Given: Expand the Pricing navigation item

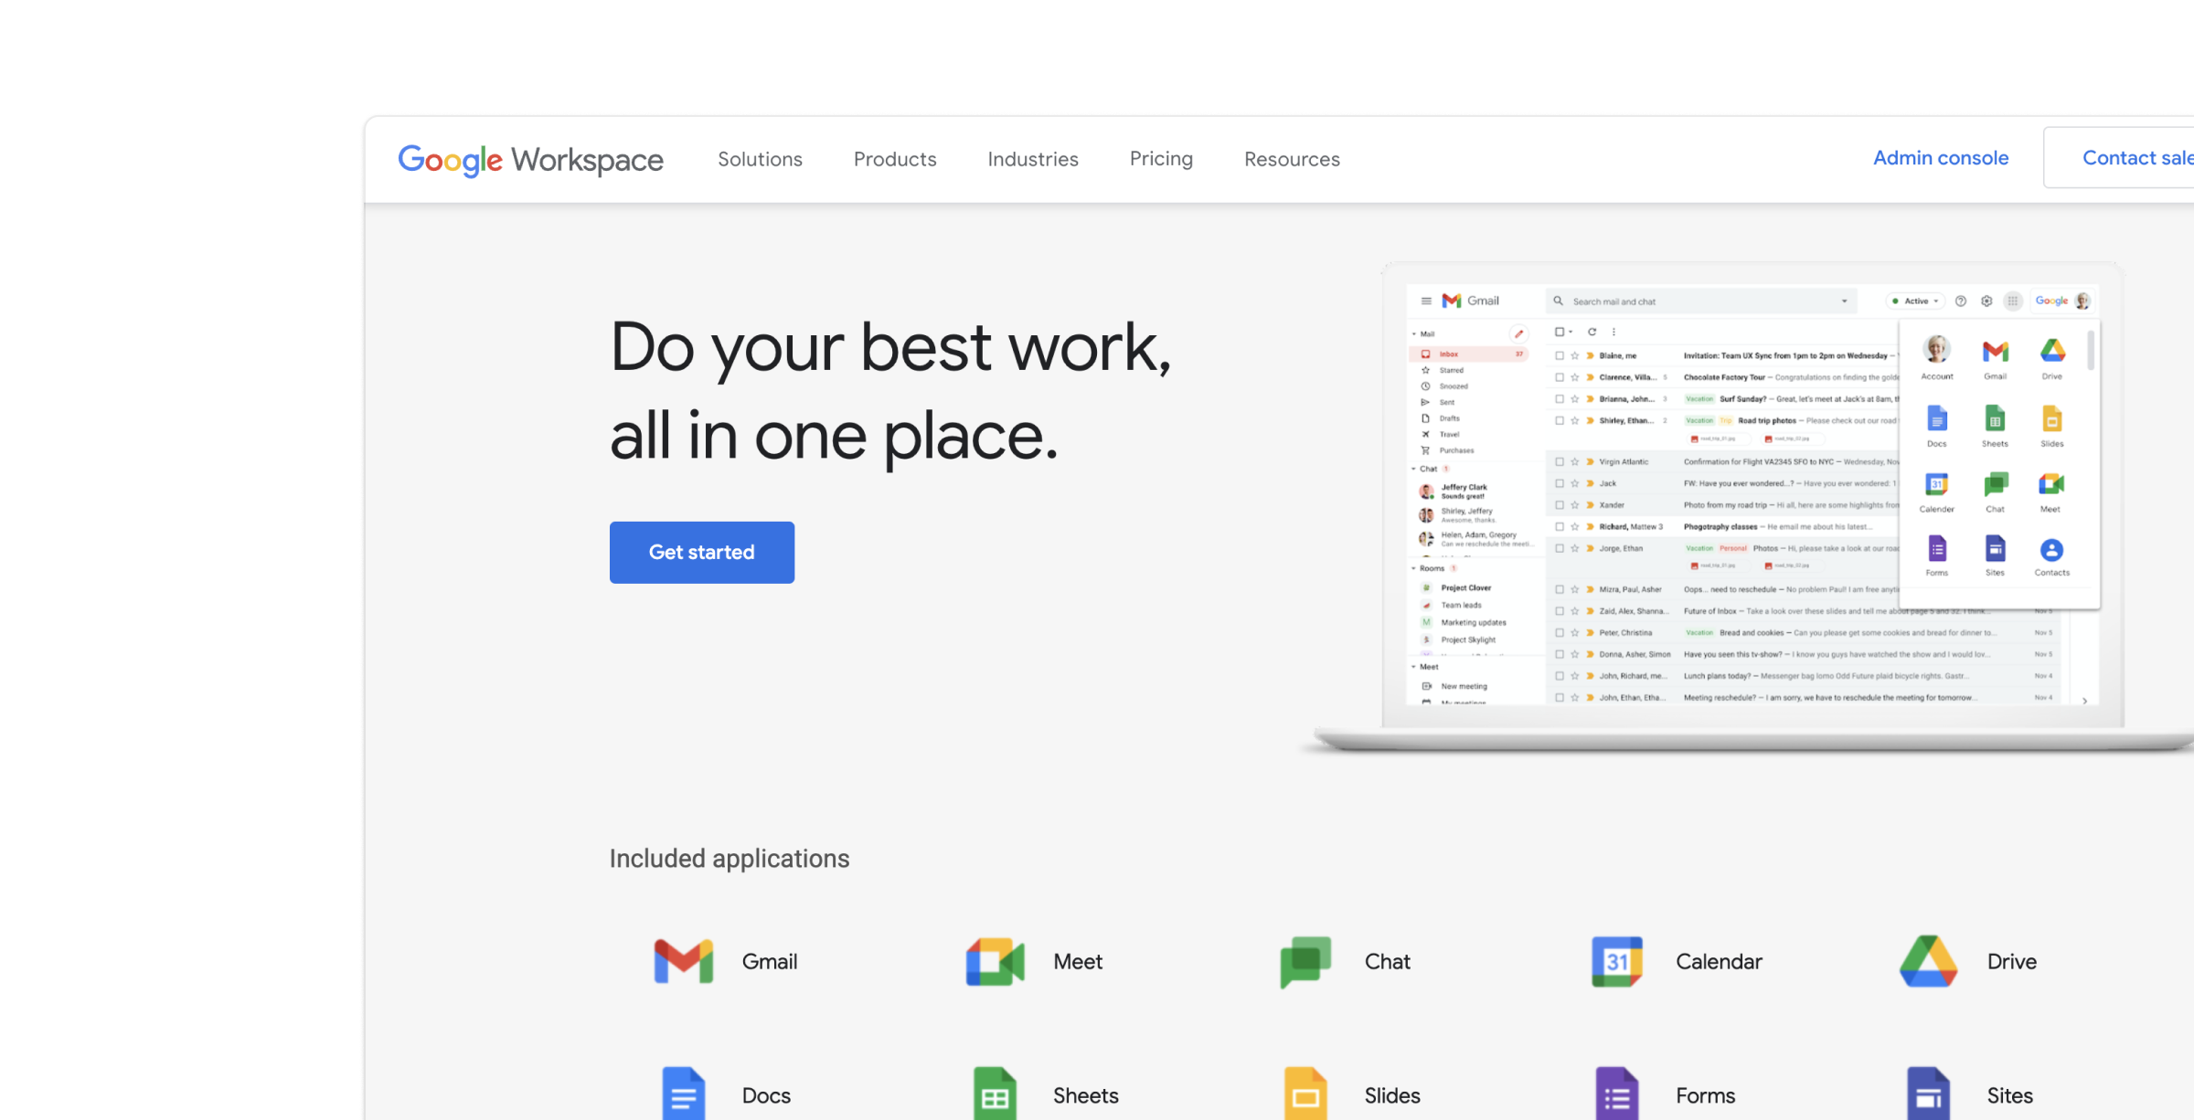Looking at the screenshot, I should (x=1161, y=159).
